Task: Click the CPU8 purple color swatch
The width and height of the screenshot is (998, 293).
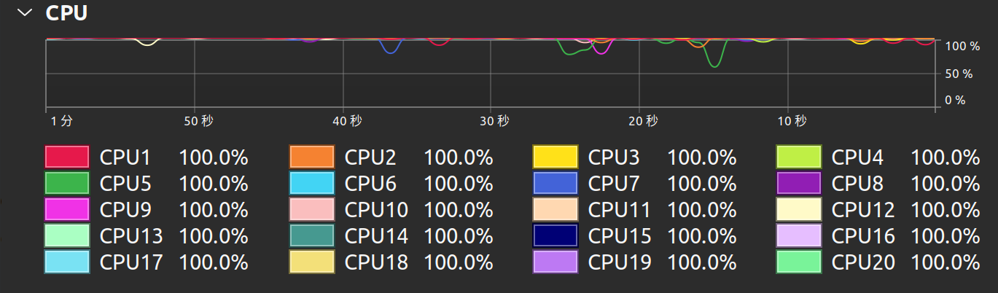Action: click(x=799, y=183)
